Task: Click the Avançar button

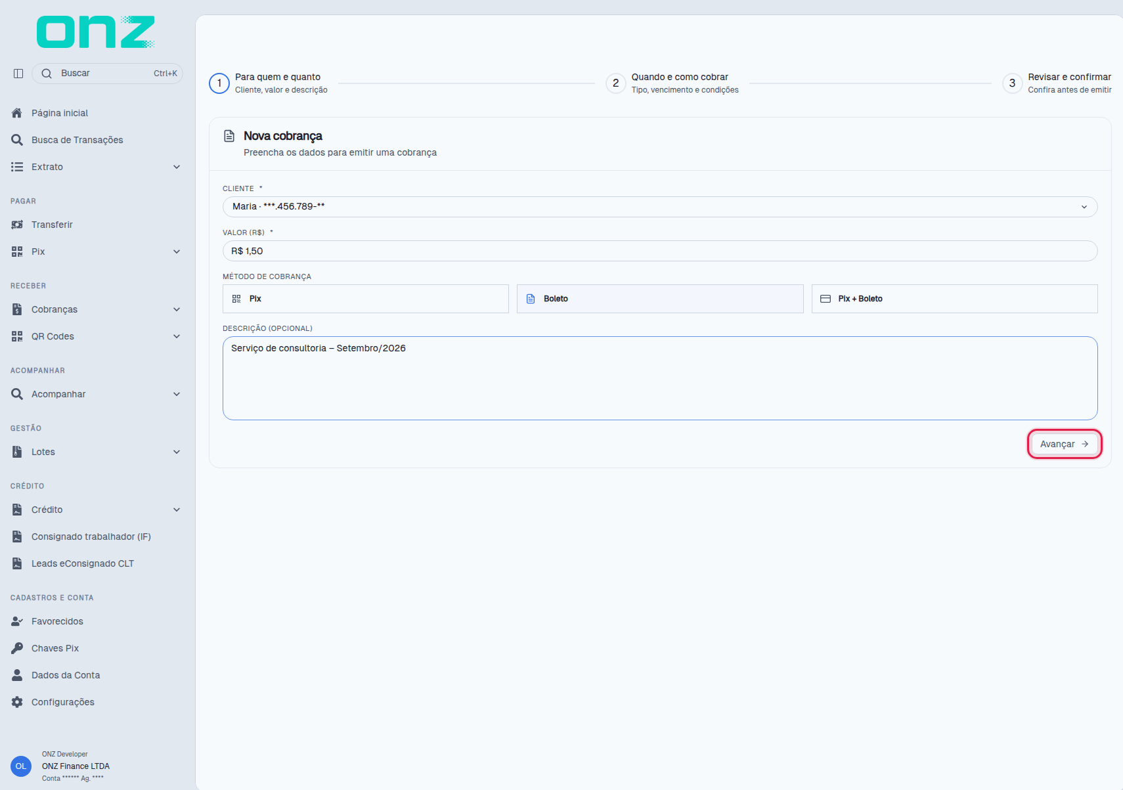Action: [1065, 444]
